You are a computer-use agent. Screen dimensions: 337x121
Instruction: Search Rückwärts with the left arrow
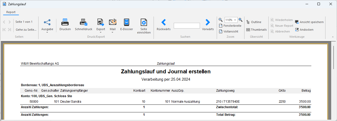pos(164,22)
